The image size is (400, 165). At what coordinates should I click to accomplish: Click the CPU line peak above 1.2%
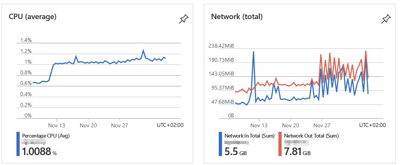(x=144, y=50)
